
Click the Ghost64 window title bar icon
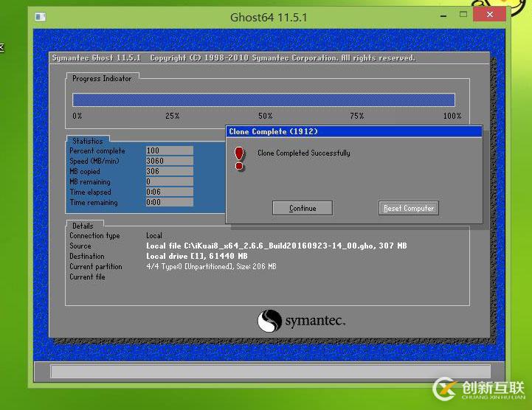pos(41,17)
